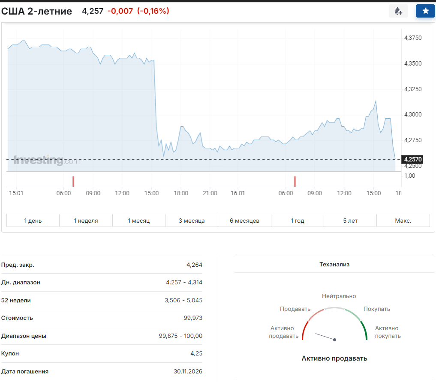Click the percent change (-0,16%)
This screenshot has height=382, width=436.
[153, 11]
